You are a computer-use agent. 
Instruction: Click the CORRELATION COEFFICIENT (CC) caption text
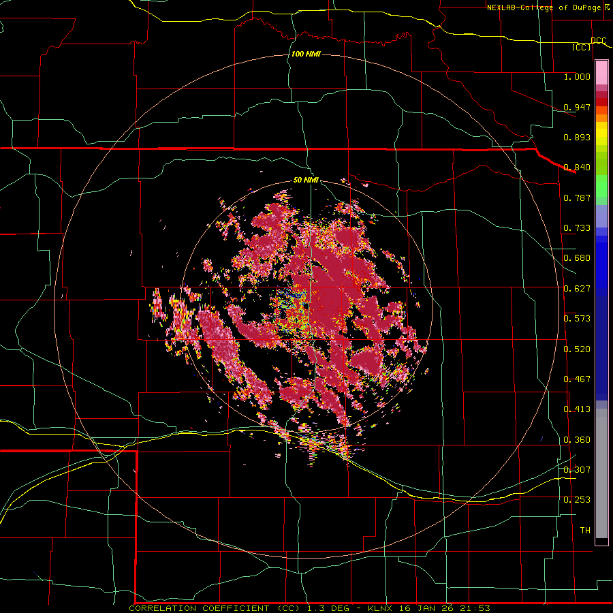[x=215, y=608]
